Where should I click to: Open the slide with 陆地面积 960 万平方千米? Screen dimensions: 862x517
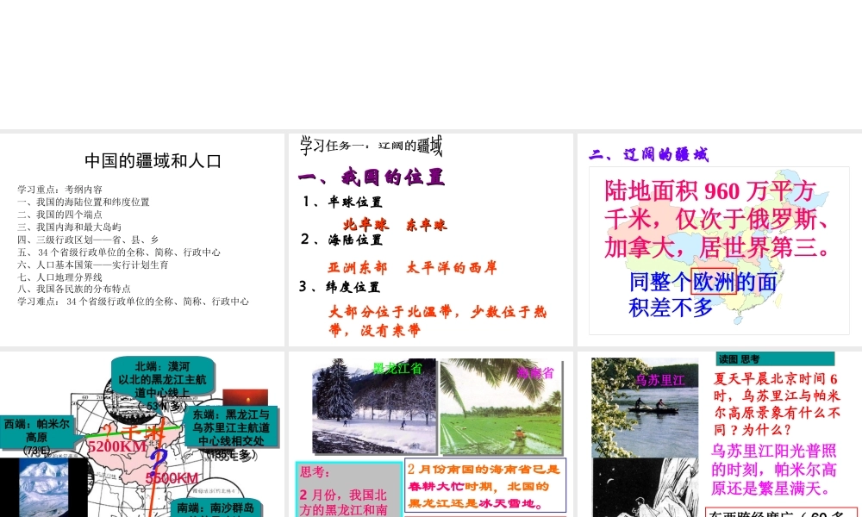pos(720,240)
